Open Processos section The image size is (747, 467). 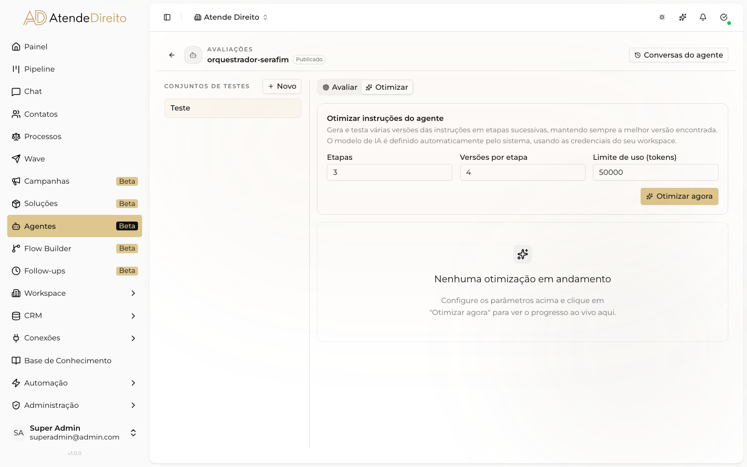pos(75,136)
